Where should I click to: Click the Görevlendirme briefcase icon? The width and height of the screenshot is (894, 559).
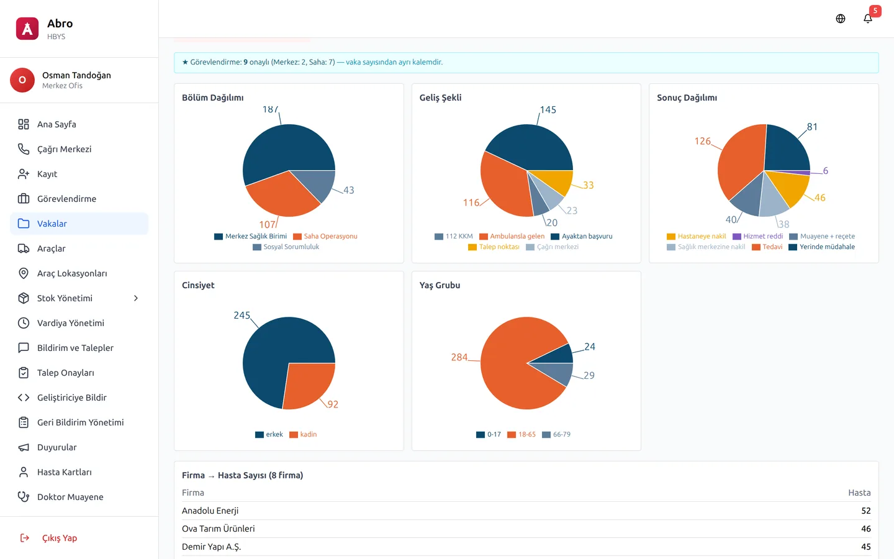[24, 199]
